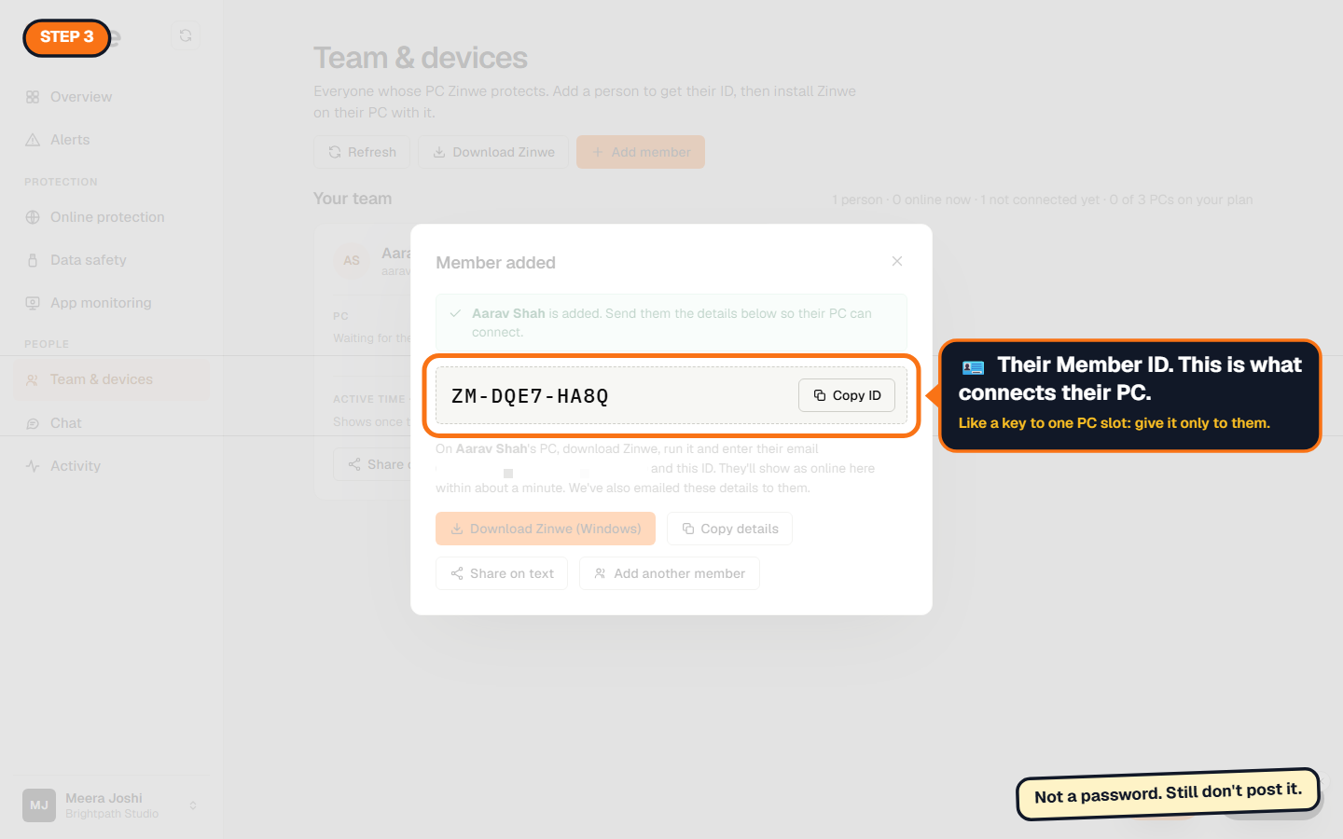
Task: Click the MJ profile avatar
Action: [x=39, y=805]
